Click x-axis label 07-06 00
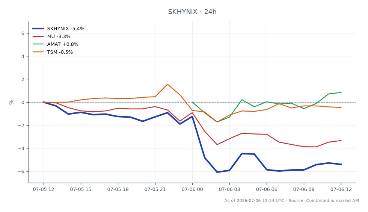This screenshot has width=368, height=212. (192, 189)
